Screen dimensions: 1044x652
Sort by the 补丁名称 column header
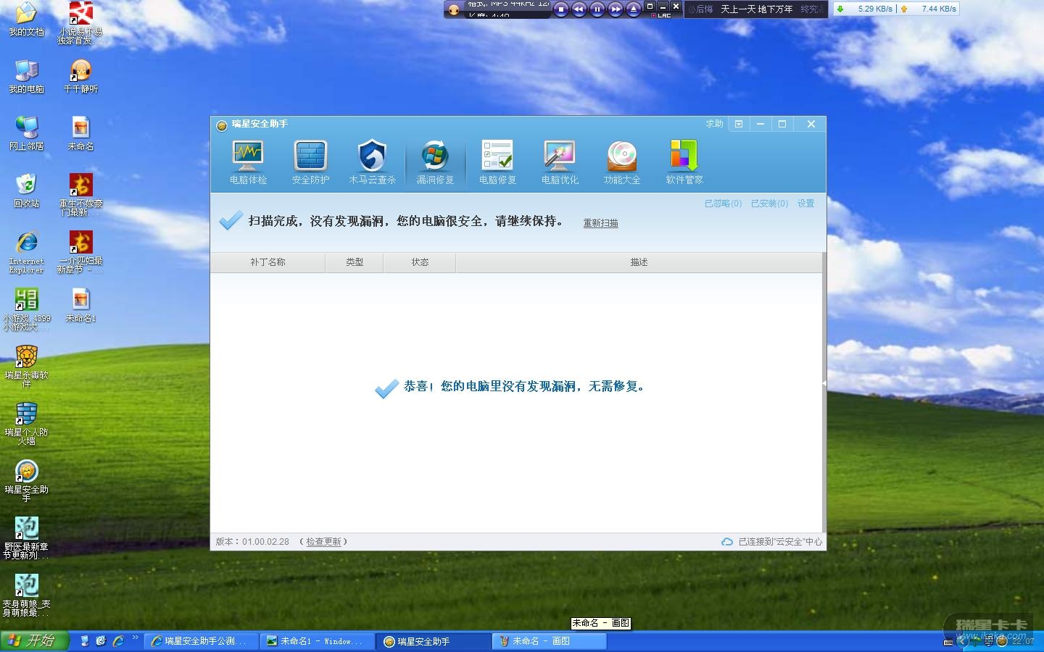coord(268,262)
